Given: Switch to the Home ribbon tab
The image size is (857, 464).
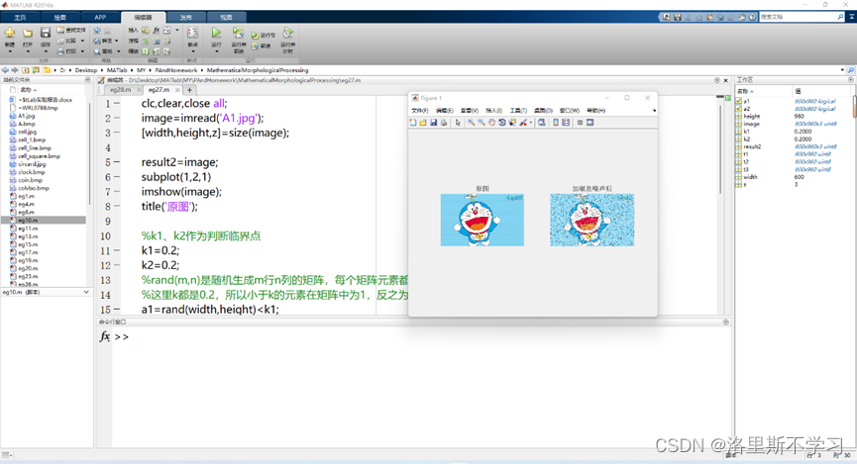Looking at the screenshot, I should 20,18.
